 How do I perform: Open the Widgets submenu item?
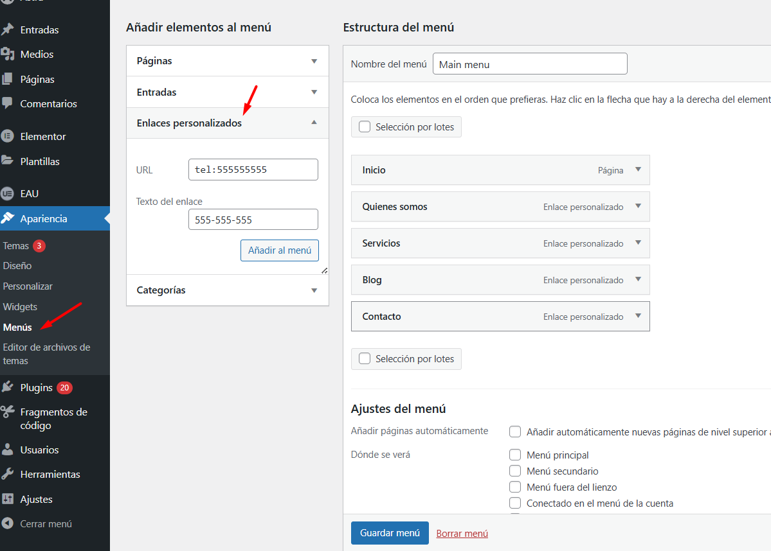[x=20, y=306]
